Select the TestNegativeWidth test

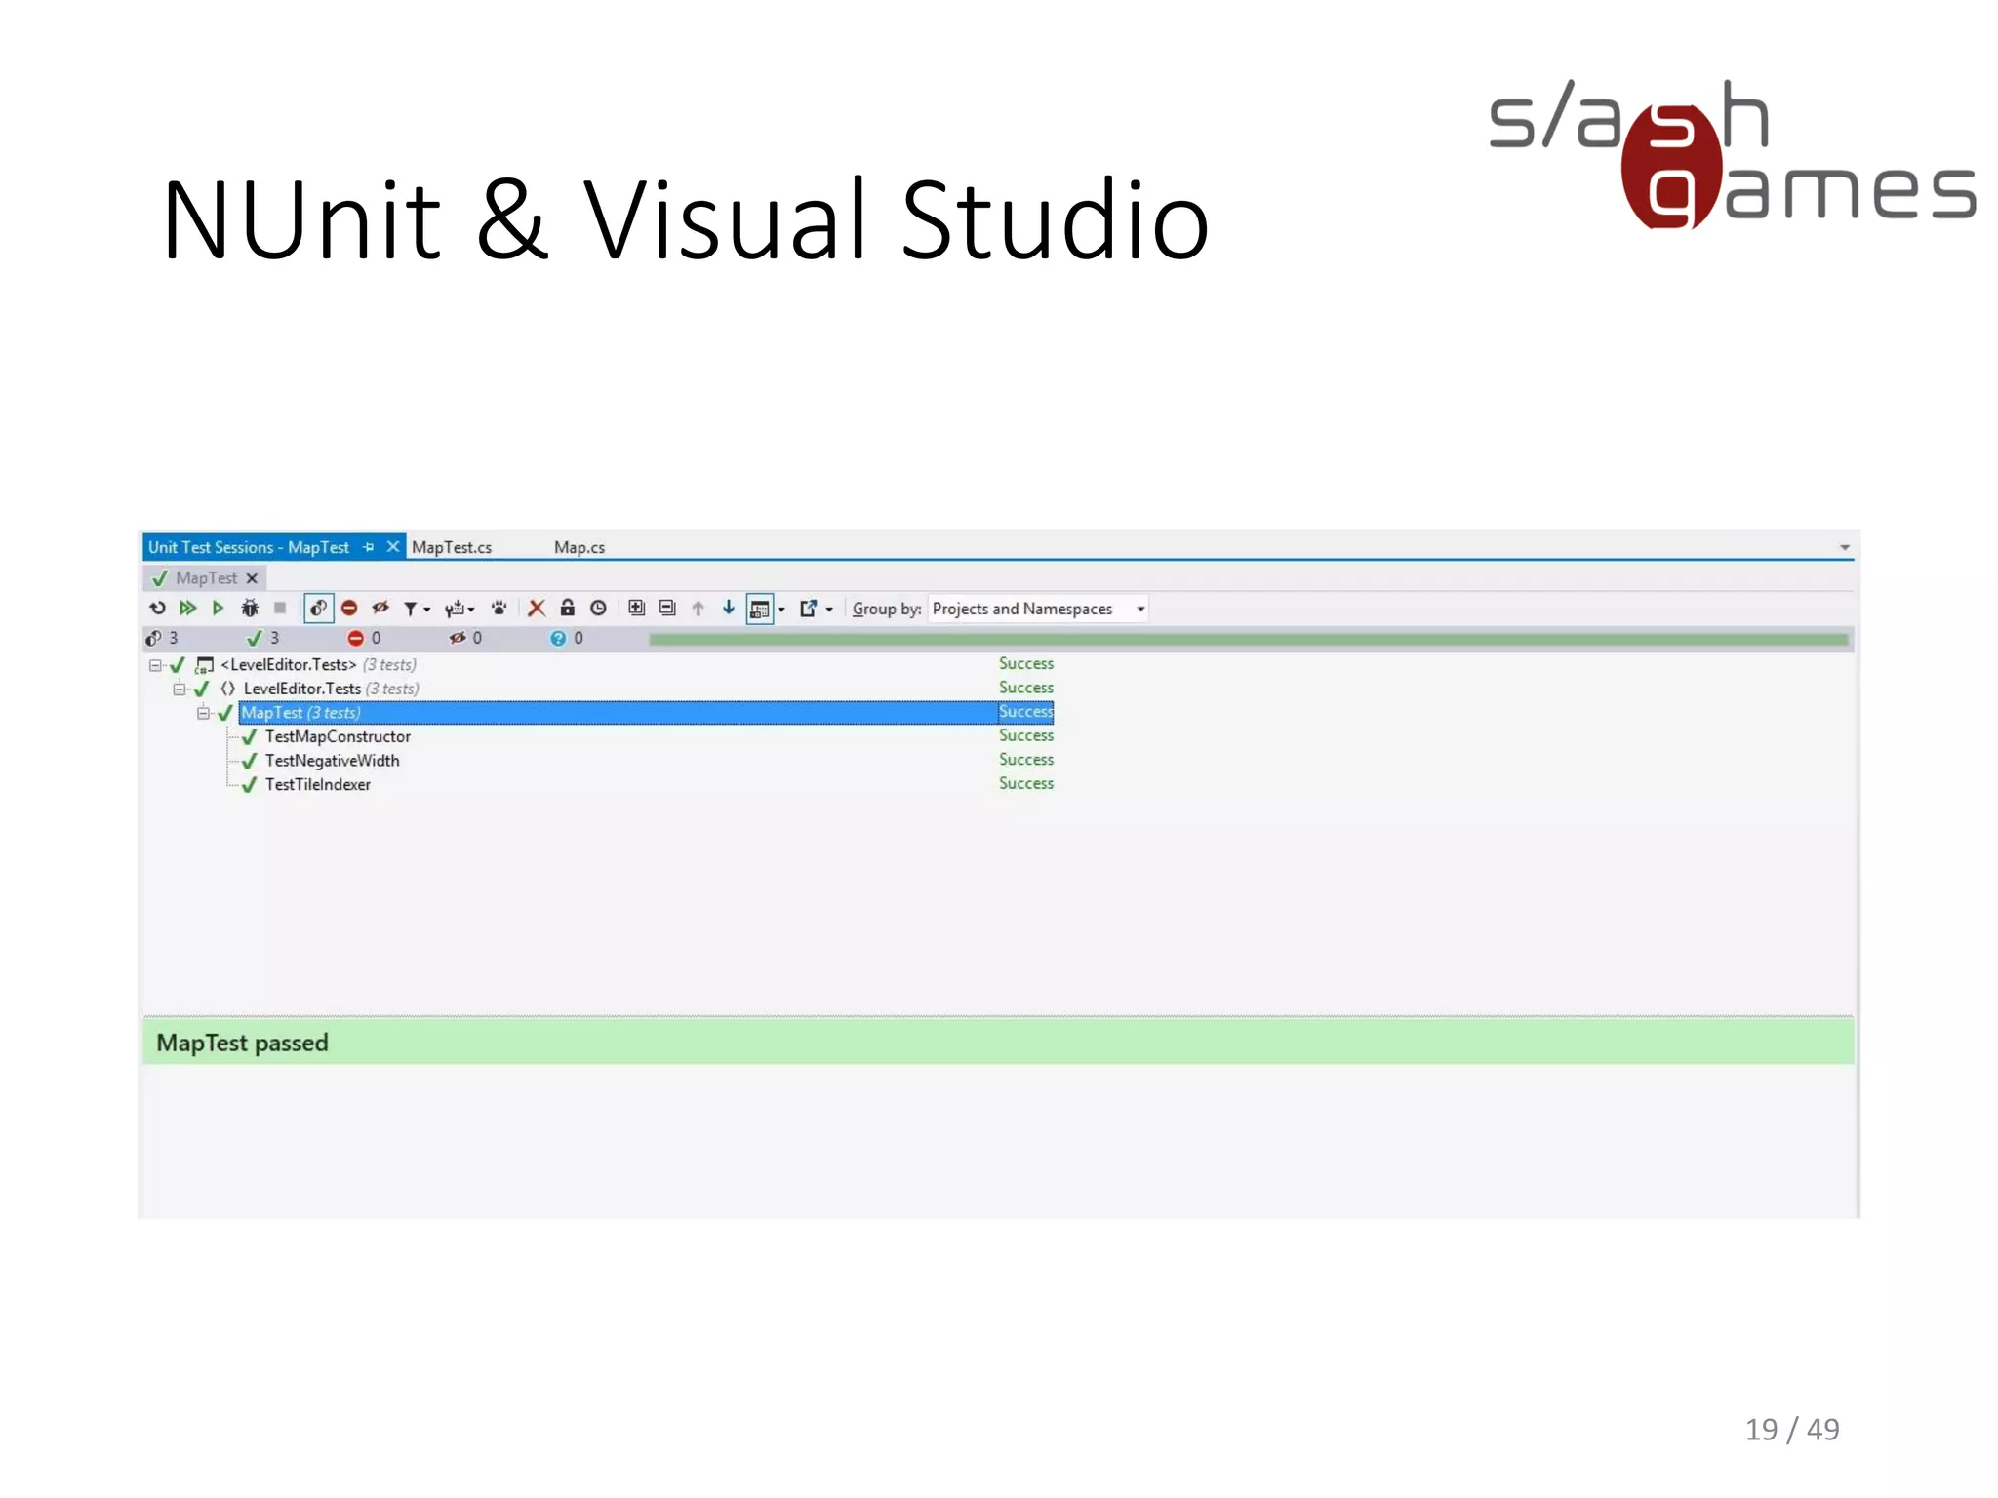point(332,761)
